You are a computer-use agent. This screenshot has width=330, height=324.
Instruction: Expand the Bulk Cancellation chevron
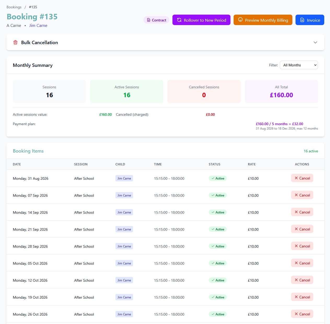point(315,42)
